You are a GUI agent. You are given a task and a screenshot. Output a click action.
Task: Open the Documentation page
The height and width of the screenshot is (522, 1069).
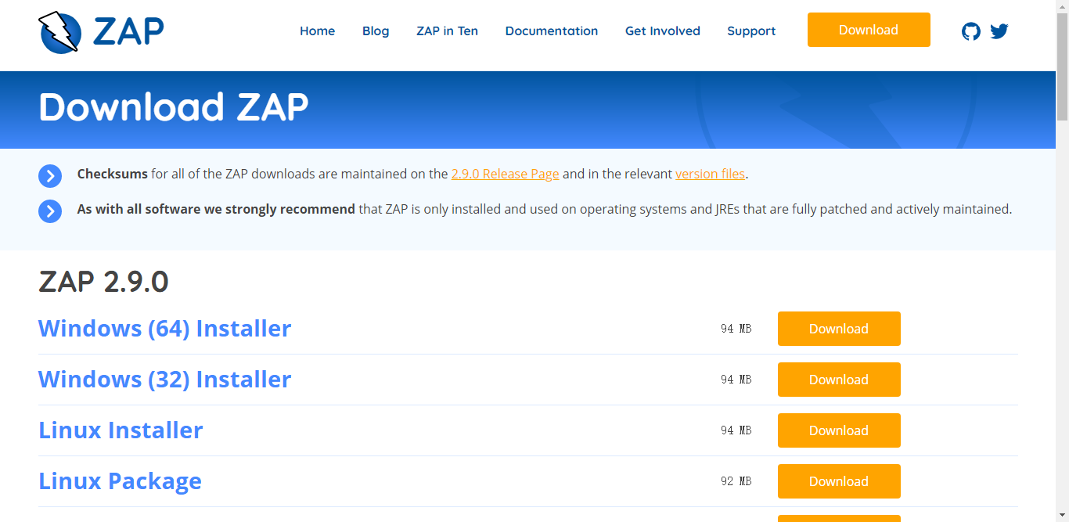(x=552, y=31)
